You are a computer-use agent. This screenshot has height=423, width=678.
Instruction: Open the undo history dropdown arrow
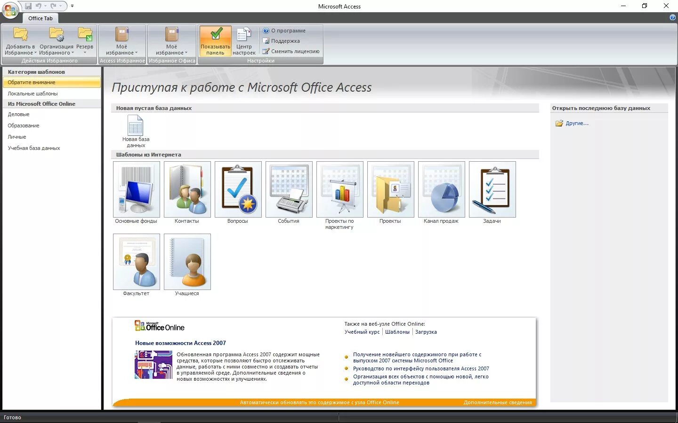coord(45,6)
